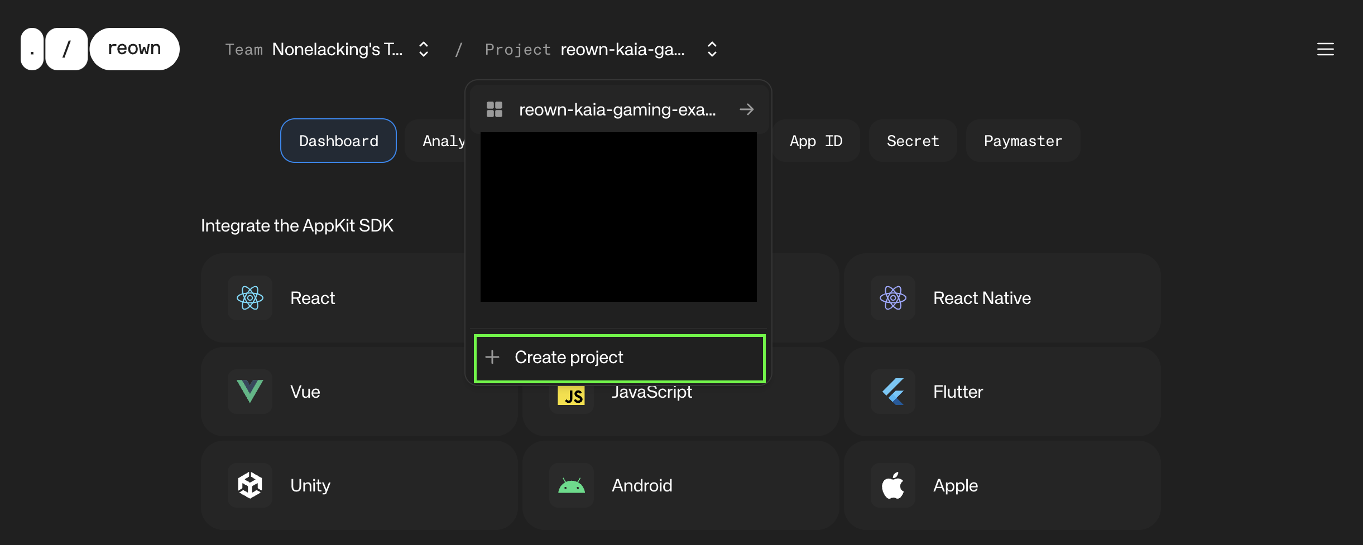Click the Apple logo icon

(892, 485)
